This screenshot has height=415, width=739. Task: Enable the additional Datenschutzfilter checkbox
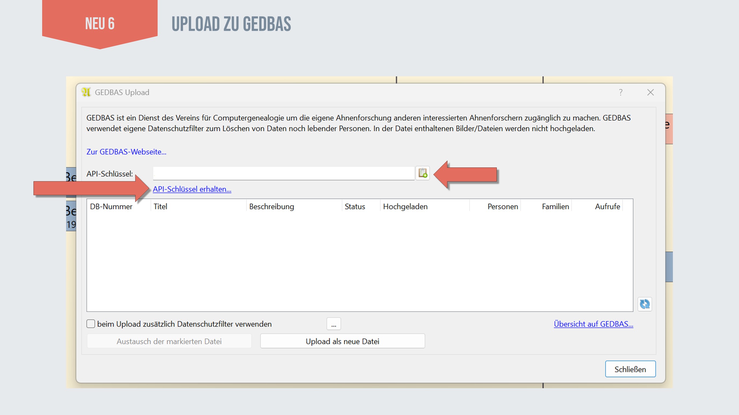pos(91,324)
